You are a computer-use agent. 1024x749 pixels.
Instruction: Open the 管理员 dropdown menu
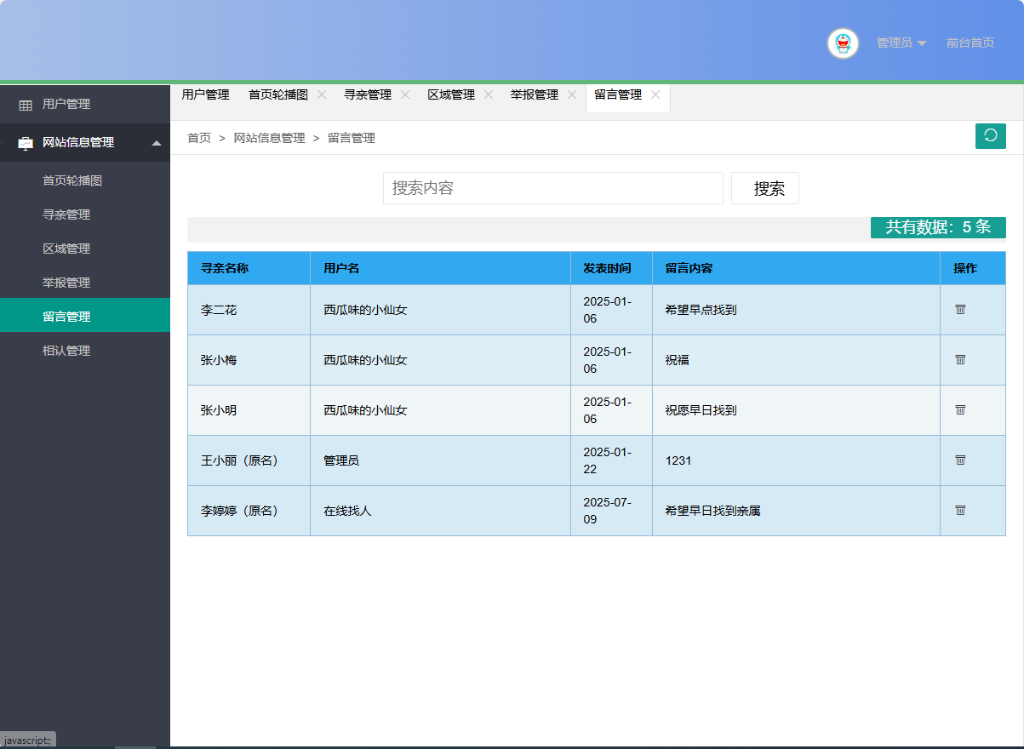[898, 43]
